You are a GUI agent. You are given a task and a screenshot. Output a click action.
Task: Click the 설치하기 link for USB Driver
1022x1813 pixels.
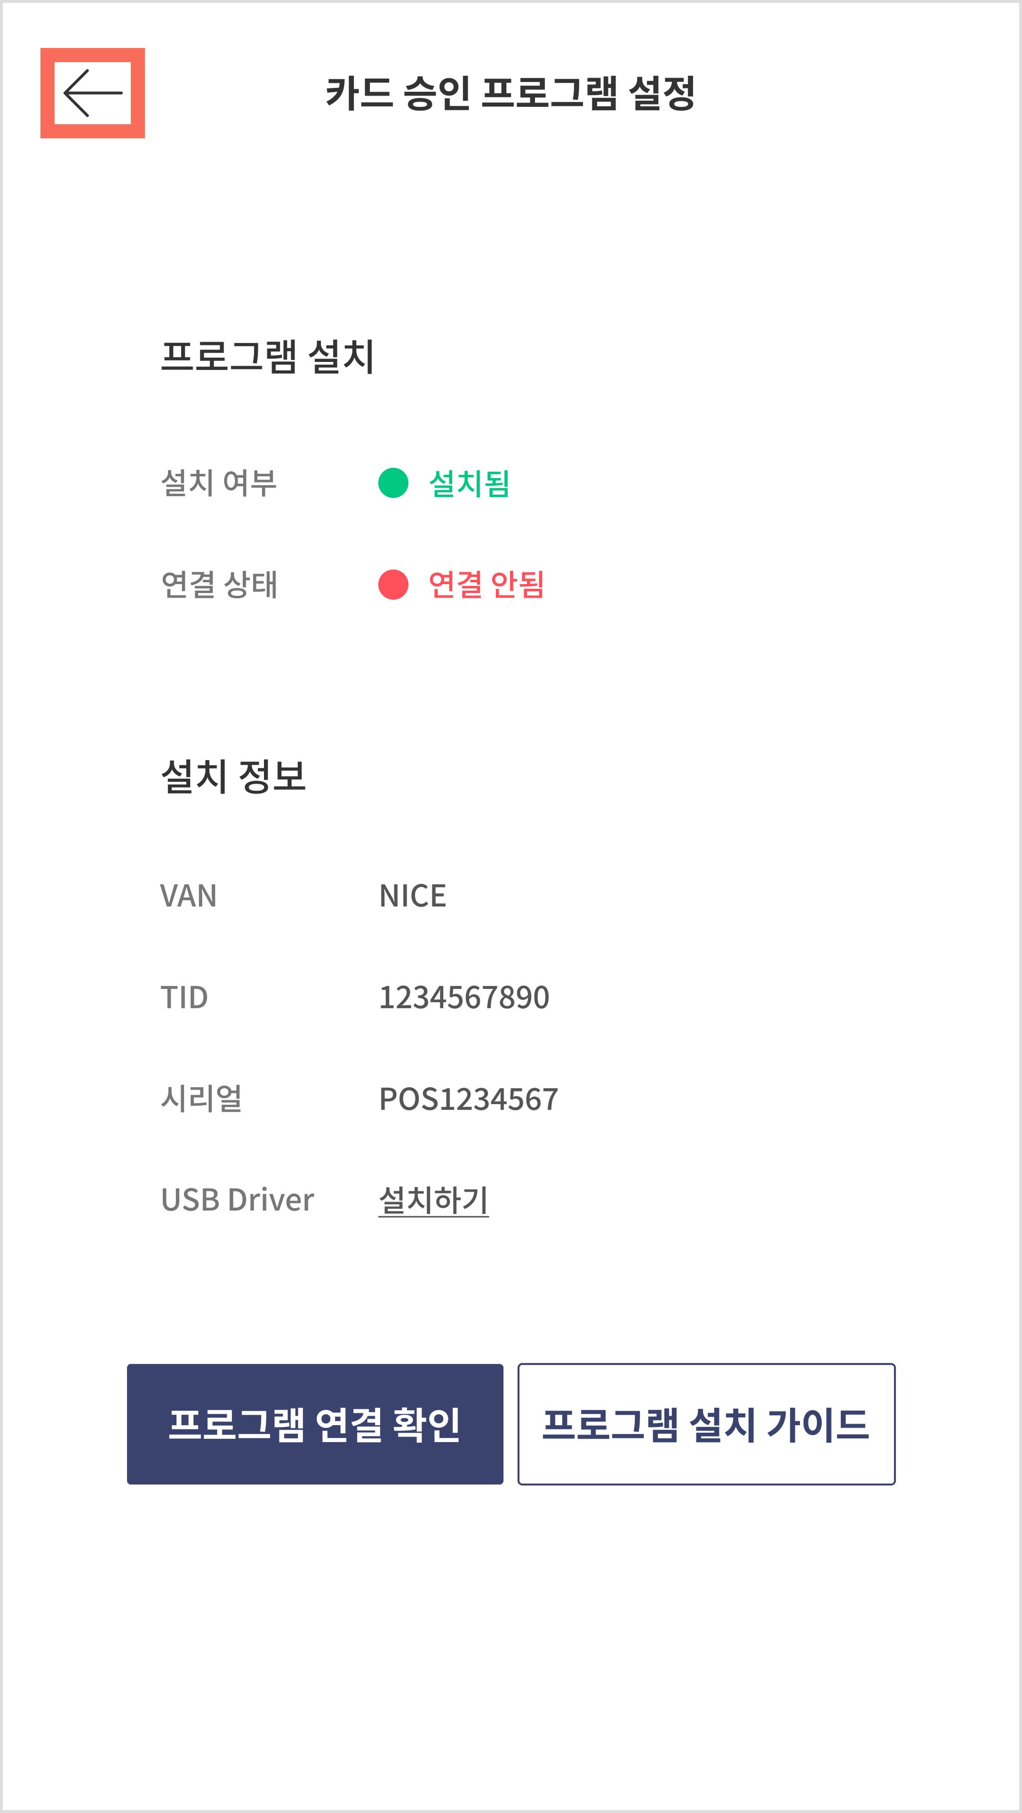[433, 1200]
